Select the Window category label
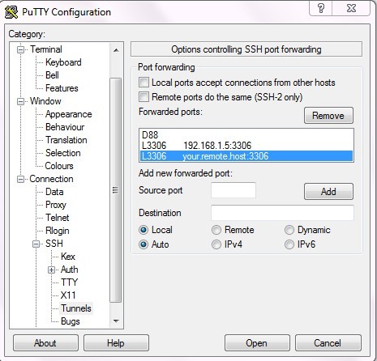The height and width of the screenshot is (361, 377). [x=45, y=101]
